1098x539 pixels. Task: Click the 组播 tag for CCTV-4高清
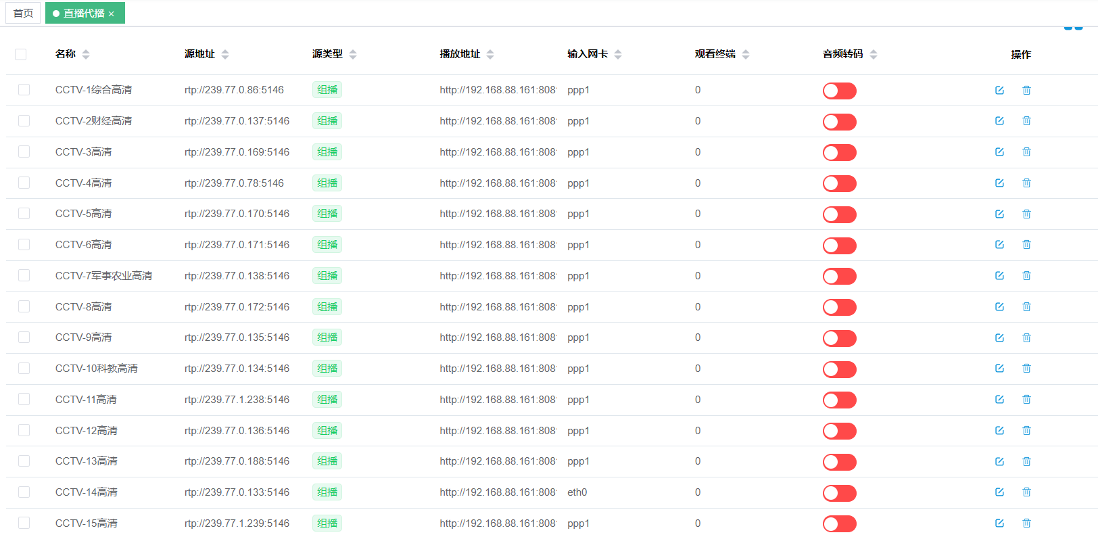(x=327, y=183)
